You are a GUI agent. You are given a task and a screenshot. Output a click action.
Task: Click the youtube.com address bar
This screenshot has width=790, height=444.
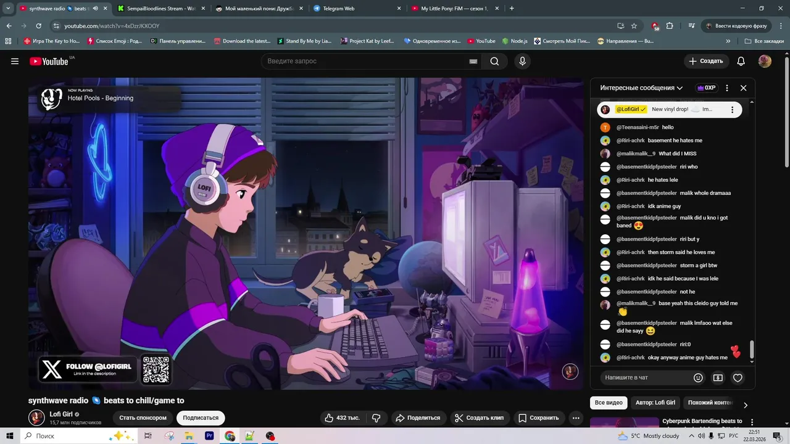pyautogui.click(x=333, y=26)
